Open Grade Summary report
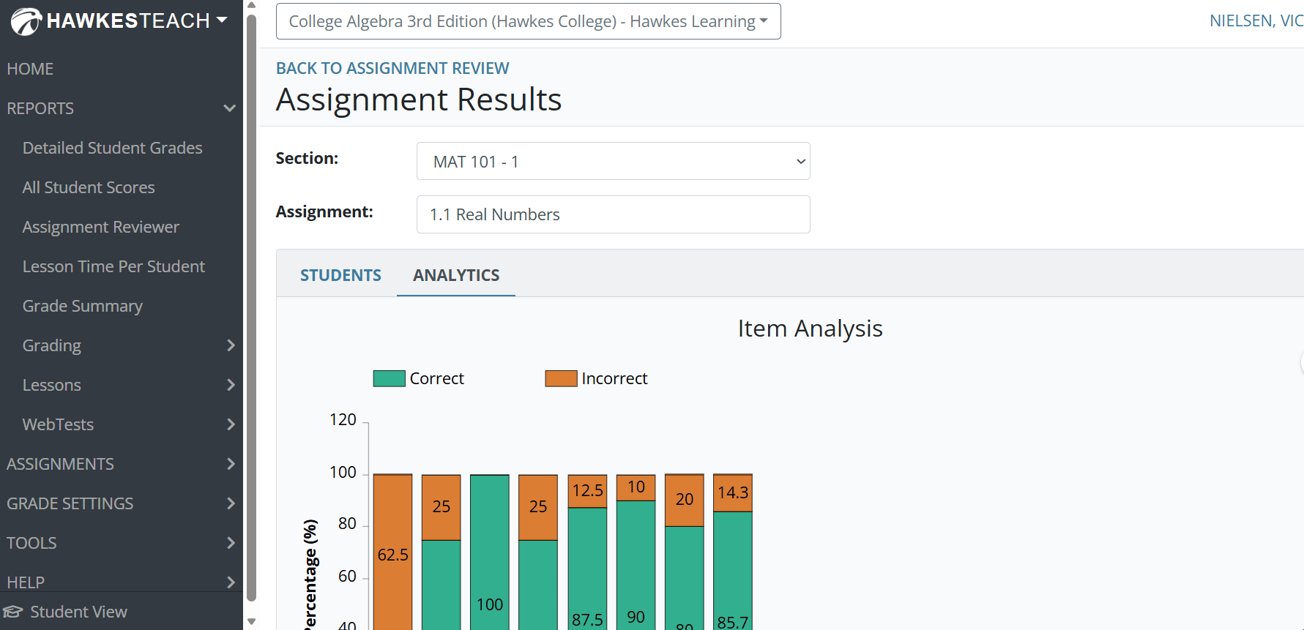The image size is (1304, 630). click(x=82, y=306)
